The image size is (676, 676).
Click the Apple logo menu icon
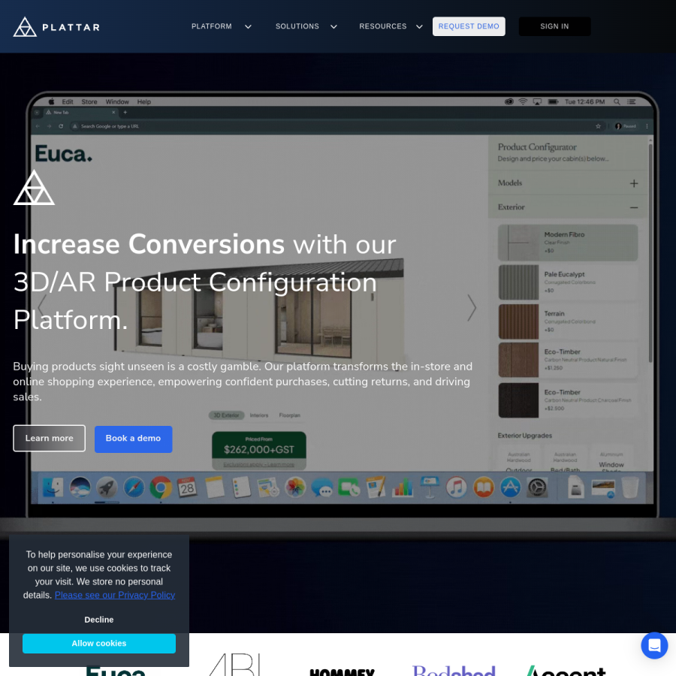(51, 101)
